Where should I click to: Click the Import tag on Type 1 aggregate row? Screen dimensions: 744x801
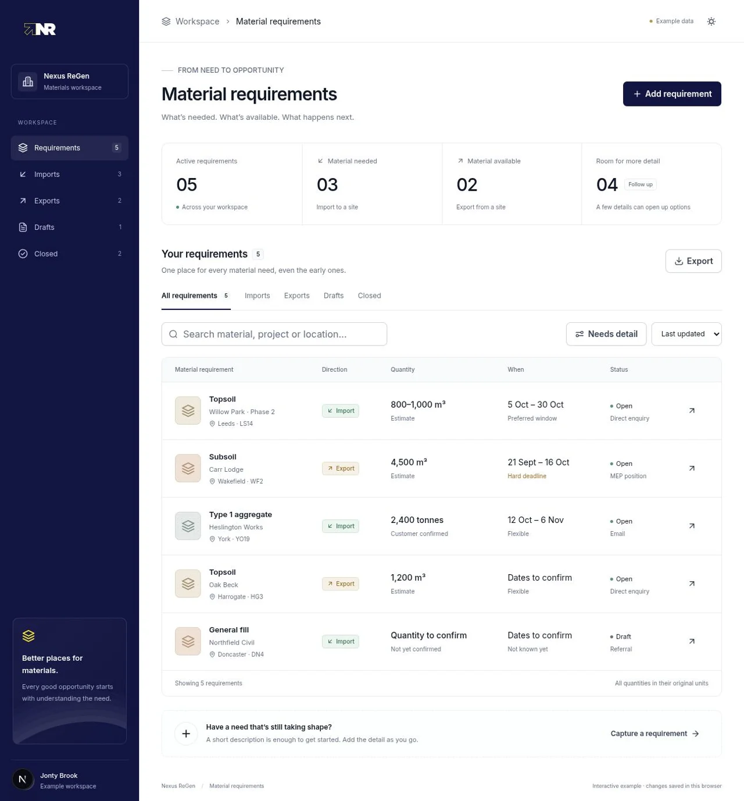pos(341,526)
